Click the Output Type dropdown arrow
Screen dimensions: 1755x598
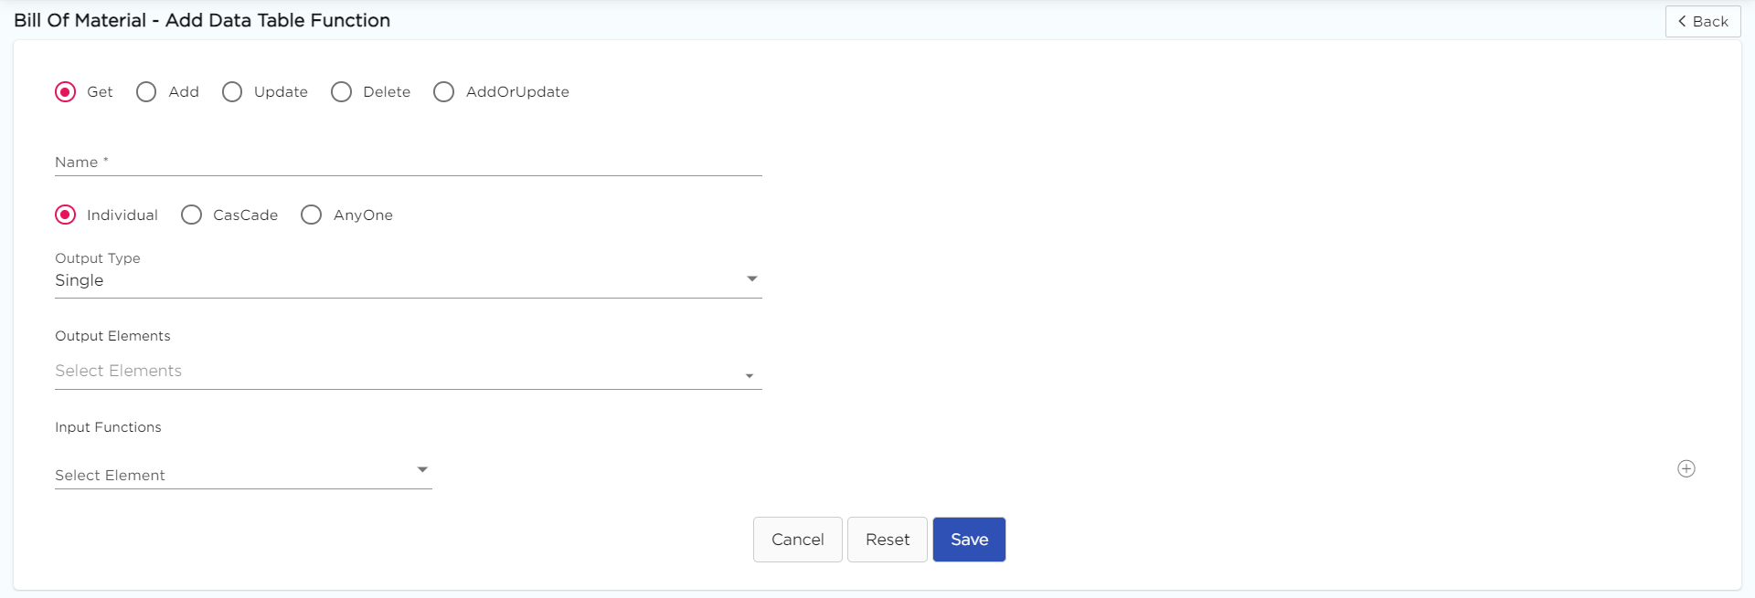751,279
